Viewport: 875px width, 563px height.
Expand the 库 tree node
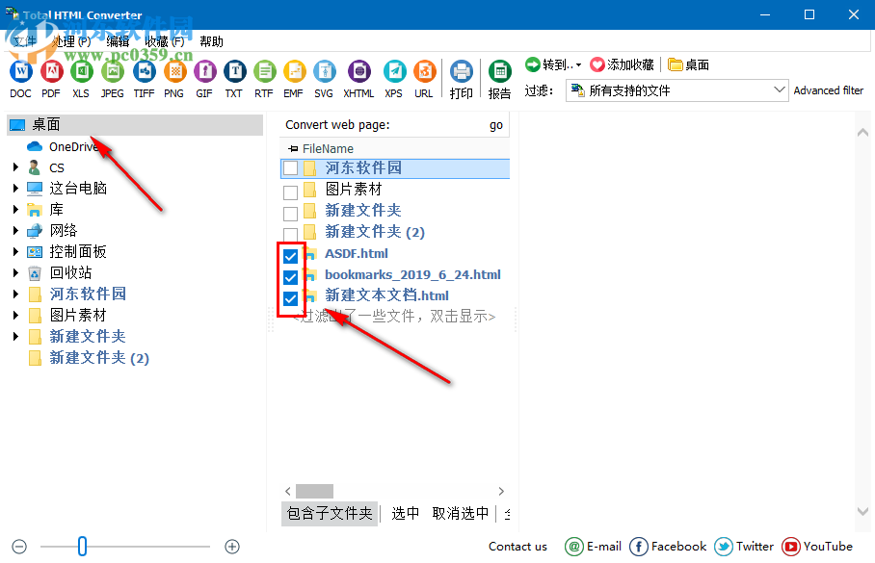click(15, 209)
